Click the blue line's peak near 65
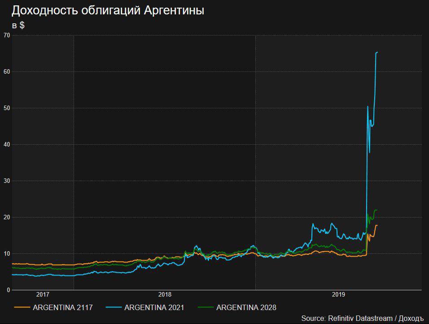 click(377, 52)
